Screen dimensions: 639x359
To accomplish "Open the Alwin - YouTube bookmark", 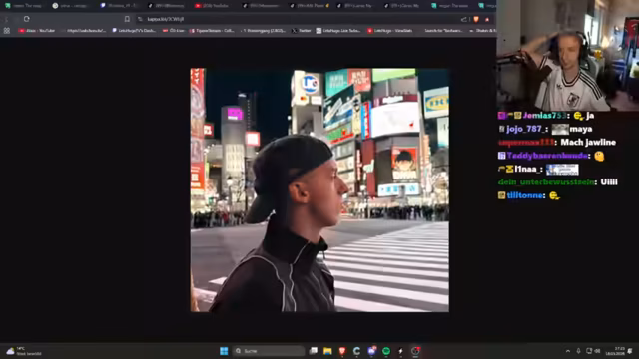I will click(37, 31).
